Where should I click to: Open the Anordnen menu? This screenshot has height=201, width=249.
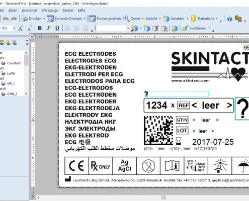[x=29, y=11]
